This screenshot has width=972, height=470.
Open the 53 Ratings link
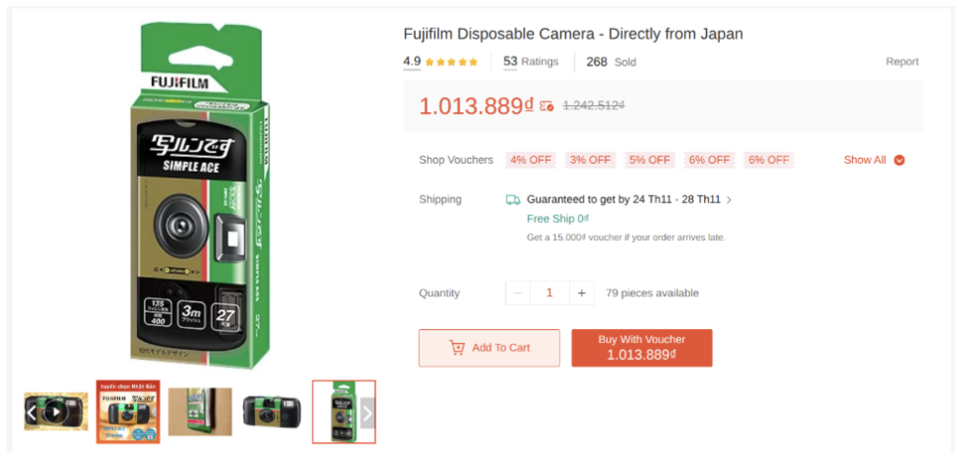click(531, 61)
